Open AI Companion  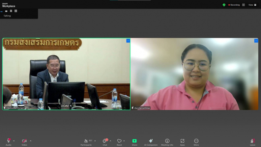pyautogui.click(x=151, y=142)
